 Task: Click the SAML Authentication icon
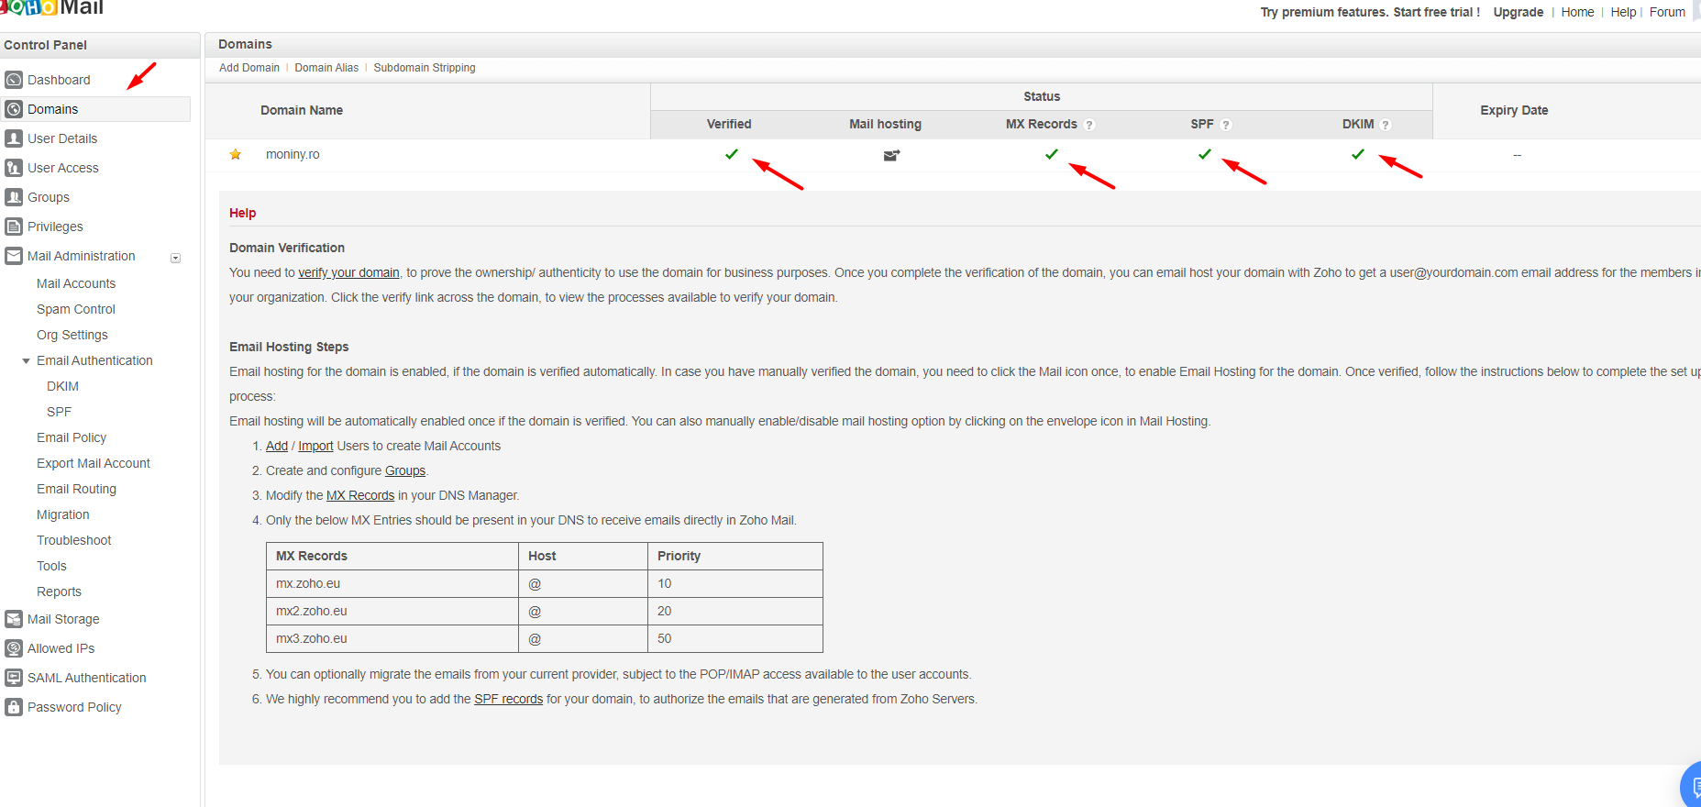point(14,678)
